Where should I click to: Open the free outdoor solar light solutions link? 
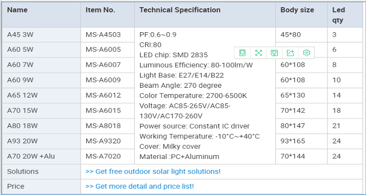tap(153, 172)
